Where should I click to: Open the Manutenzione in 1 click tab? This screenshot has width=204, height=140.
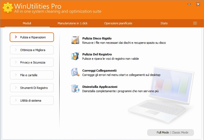73,23
